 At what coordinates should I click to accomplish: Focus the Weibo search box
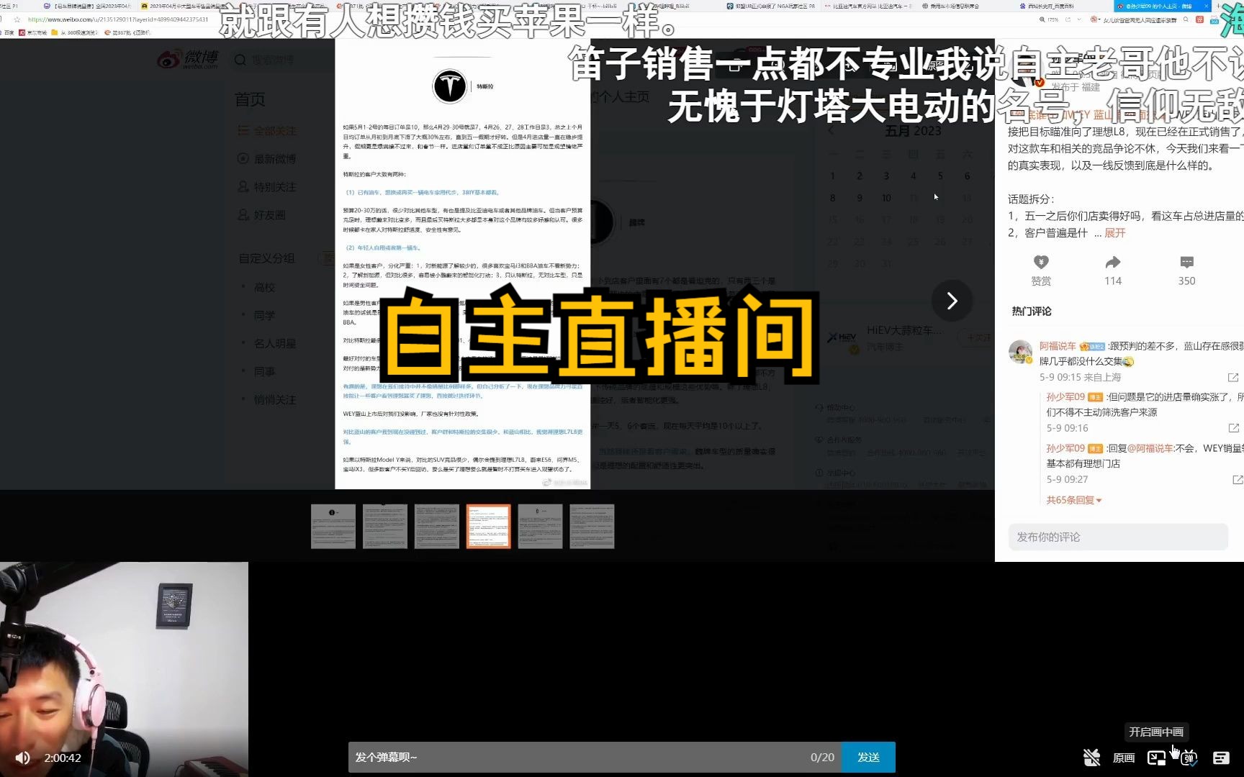coord(281,60)
